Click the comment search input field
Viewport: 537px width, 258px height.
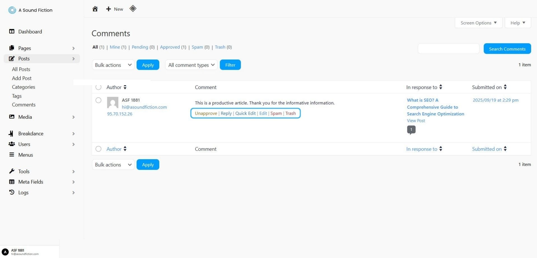448,49
